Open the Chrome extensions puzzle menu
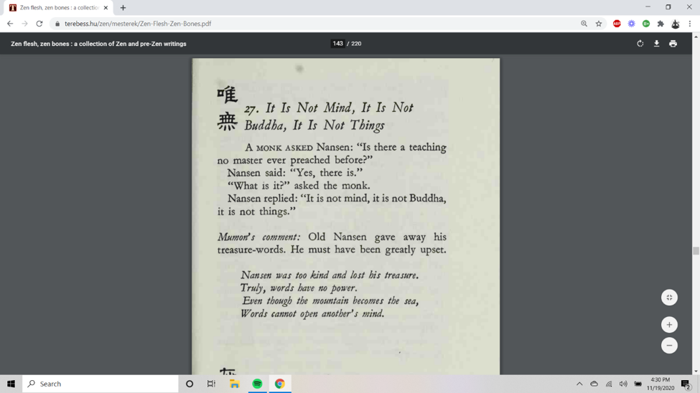This screenshot has width=700, height=393. click(661, 24)
